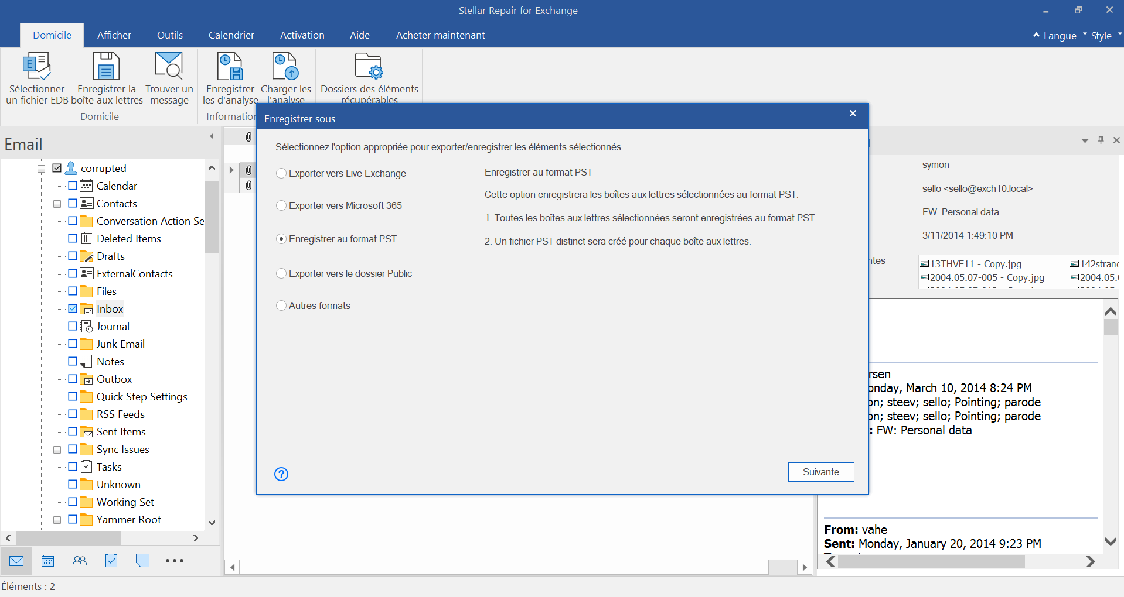This screenshot has height=597, width=1124.
Task: Open the Activation ribbon tab
Action: [302, 35]
